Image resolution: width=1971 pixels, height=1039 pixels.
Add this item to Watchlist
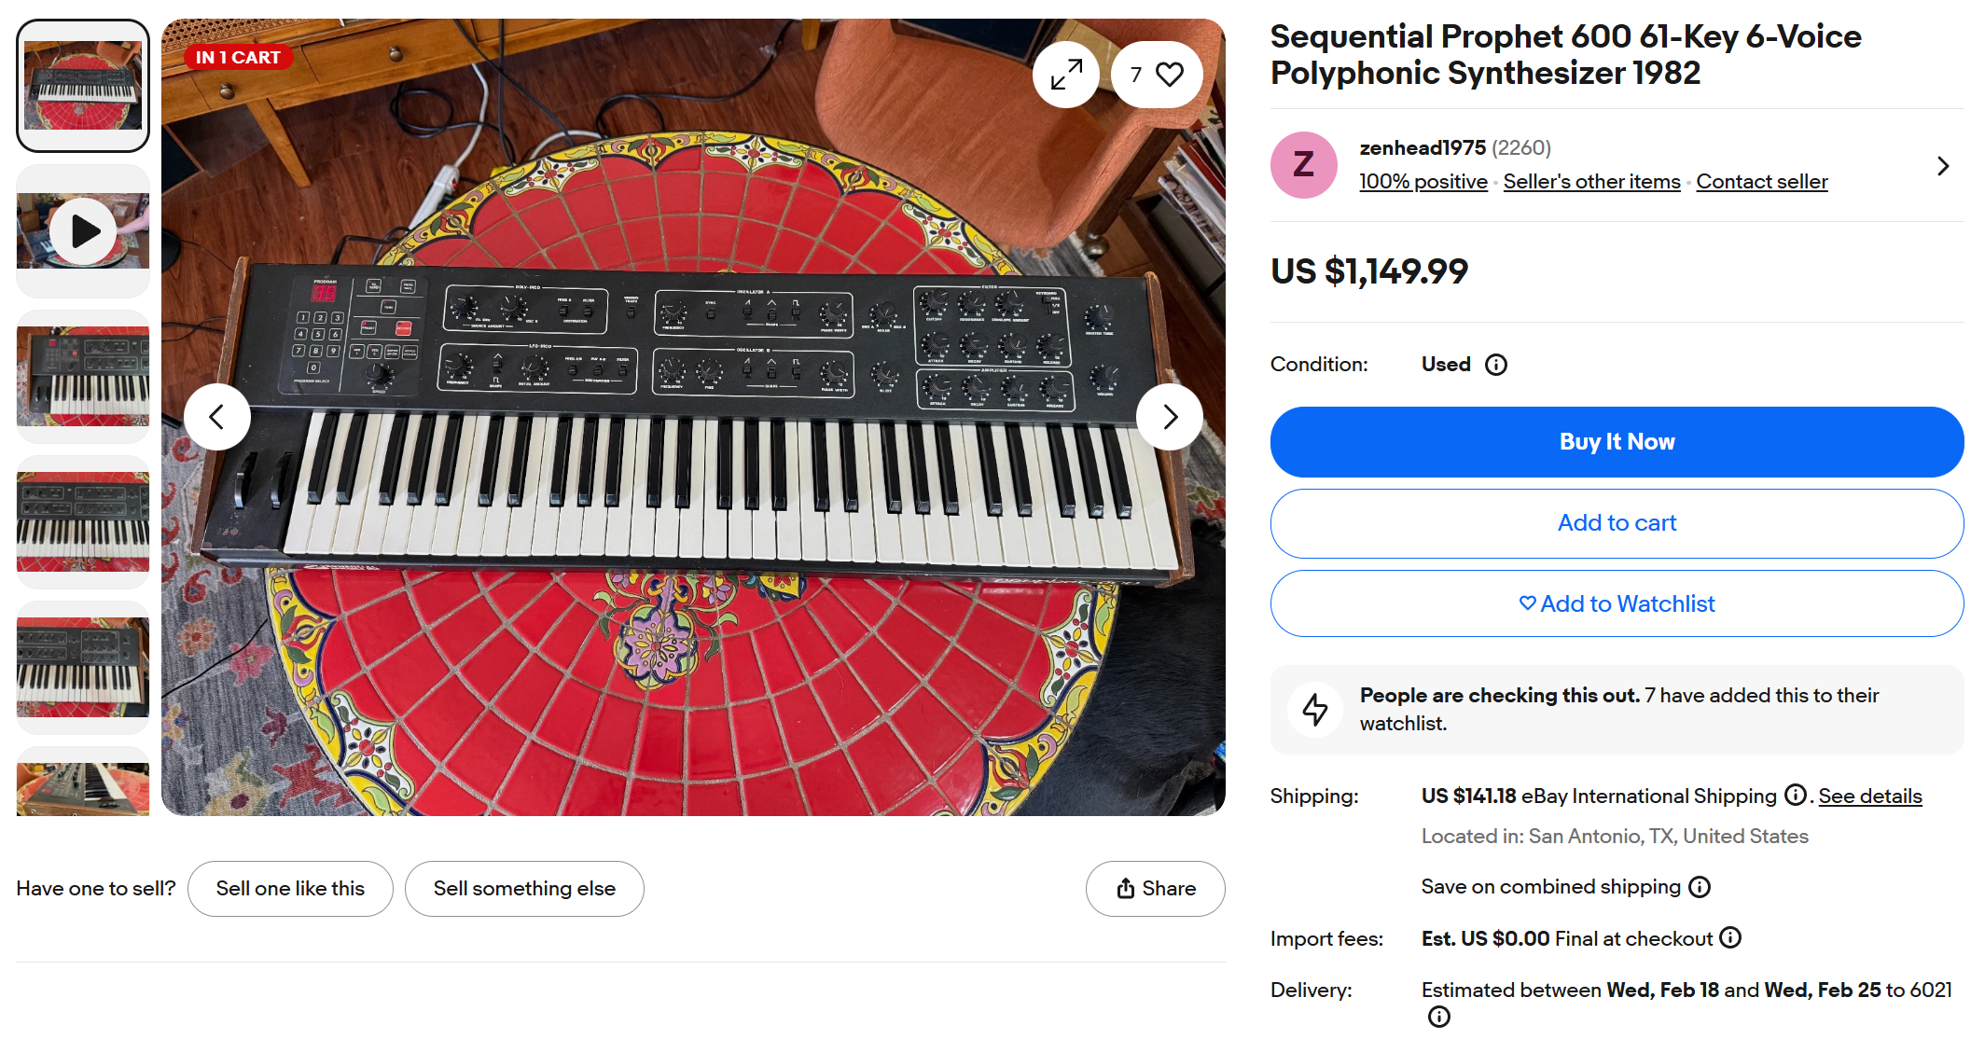click(x=1617, y=604)
